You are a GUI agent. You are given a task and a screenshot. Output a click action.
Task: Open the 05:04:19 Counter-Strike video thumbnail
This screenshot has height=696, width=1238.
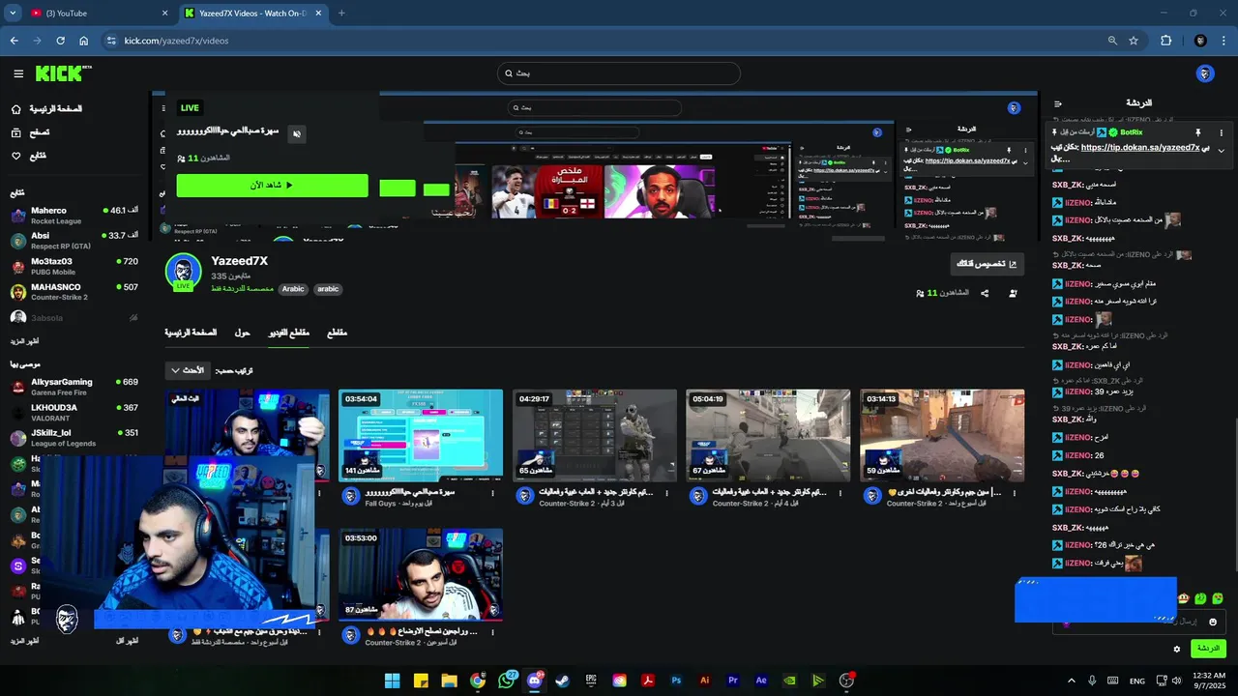tap(768, 435)
